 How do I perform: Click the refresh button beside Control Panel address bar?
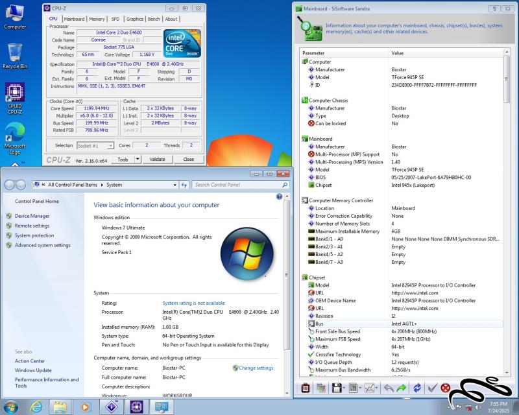(184, 185)
